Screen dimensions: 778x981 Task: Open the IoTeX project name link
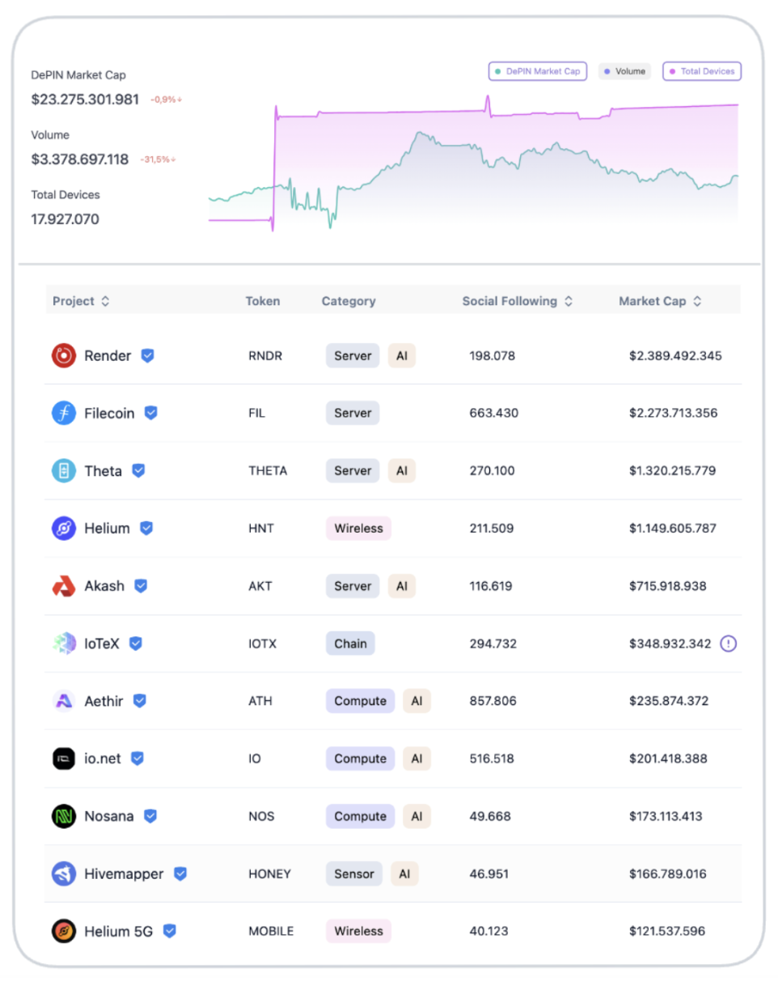102,643
